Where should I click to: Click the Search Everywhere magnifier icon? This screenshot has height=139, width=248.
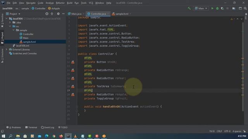point(245,8)
